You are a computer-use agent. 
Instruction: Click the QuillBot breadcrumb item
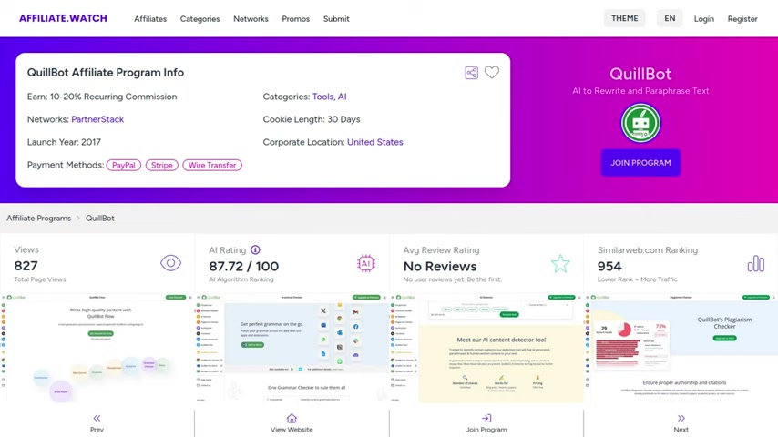99,218
